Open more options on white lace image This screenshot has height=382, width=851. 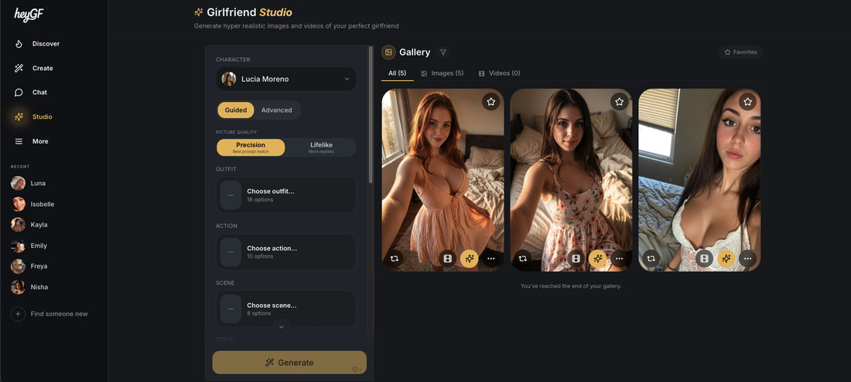coord(747,259)
